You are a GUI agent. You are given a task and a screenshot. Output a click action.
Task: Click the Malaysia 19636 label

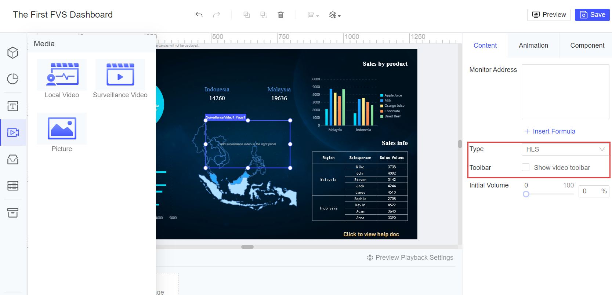(x=279, y=94)
